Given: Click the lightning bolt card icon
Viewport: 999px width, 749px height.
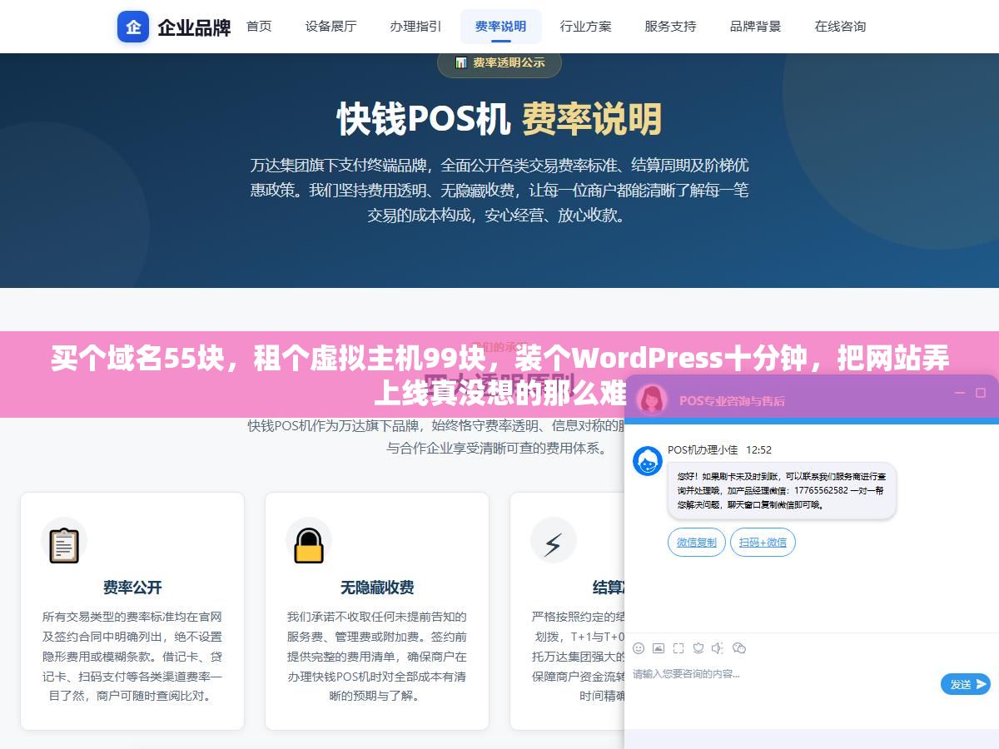Looking at the screenshot, I should pyautogui.click(x=553, y=543).
